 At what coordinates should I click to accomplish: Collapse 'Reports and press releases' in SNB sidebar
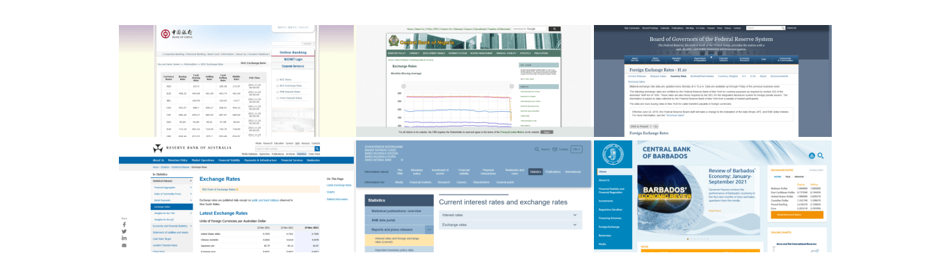coord(429,229)
